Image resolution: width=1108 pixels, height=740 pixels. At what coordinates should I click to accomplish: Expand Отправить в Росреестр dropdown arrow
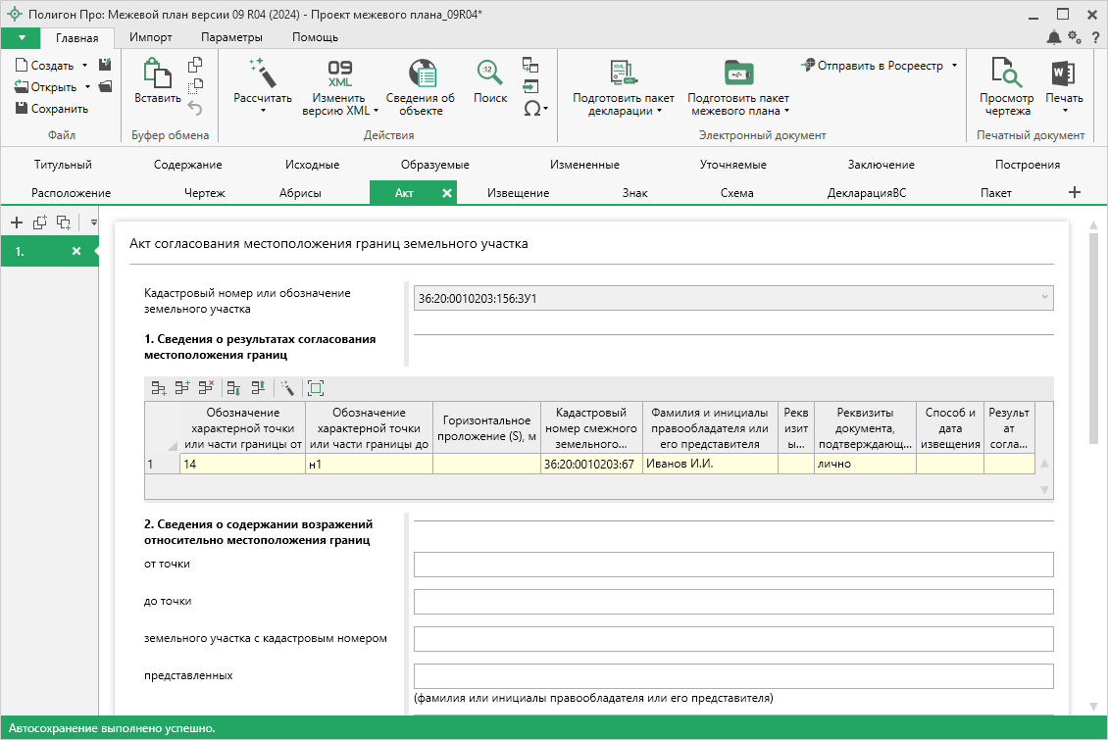click(x=954, y=66)
